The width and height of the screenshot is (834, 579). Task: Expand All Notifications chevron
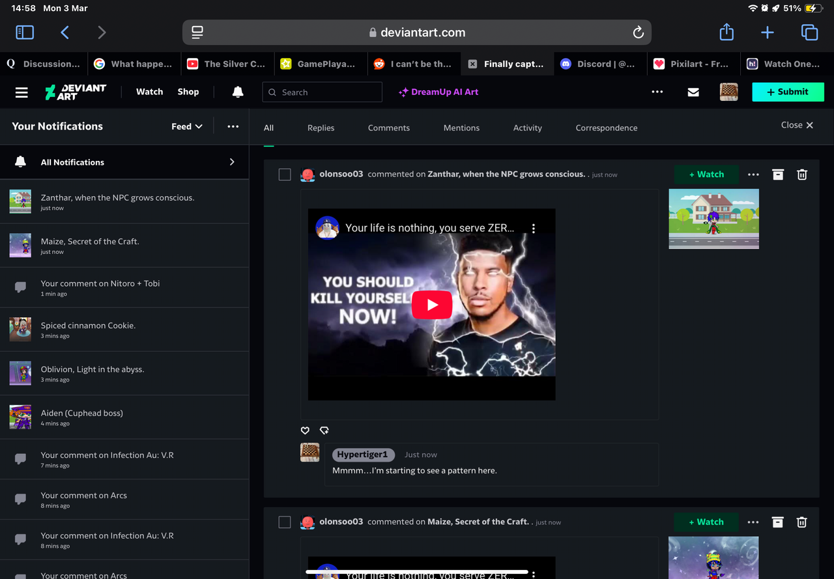(231, 162)
